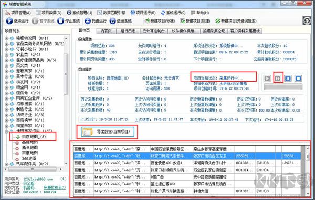Select 百度糯米 folder in project list
Viewport: 315px width, 200px height.
tap(30, 120)
